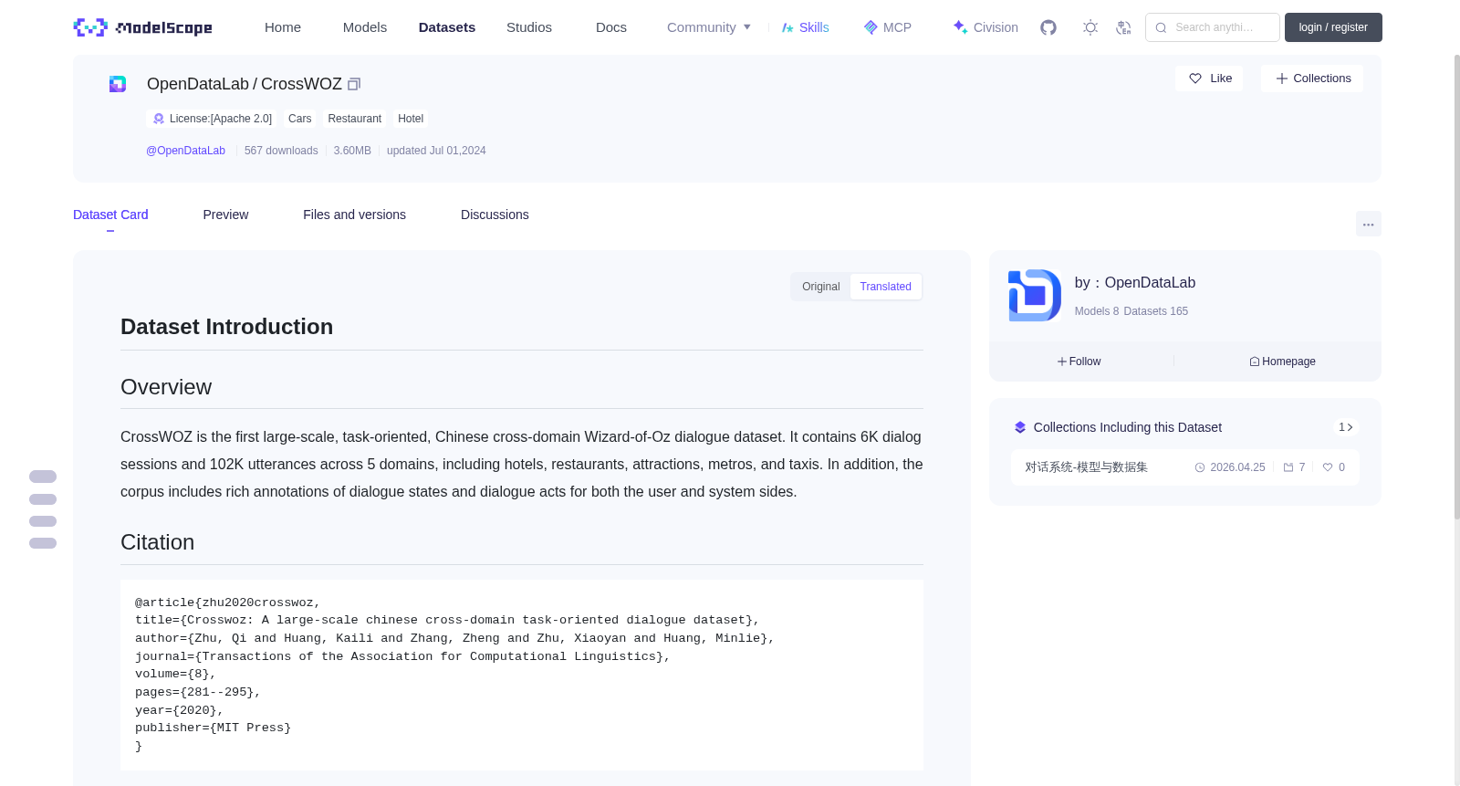Open the OpenDataLab Homepage link
The image size is (1460, 786).
(1282, 362)
